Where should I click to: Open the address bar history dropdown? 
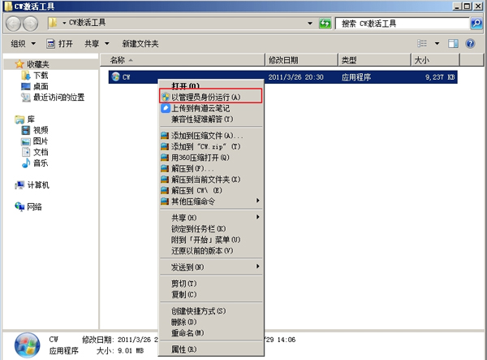pyautogui.click(x=310, y=24)
